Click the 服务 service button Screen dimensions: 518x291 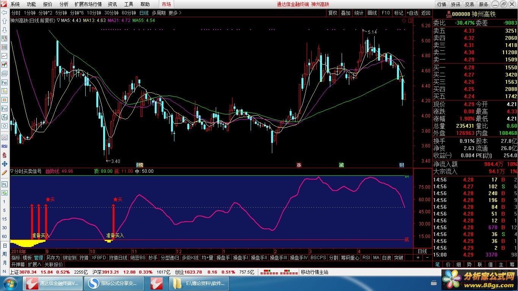tap(483, 4)
